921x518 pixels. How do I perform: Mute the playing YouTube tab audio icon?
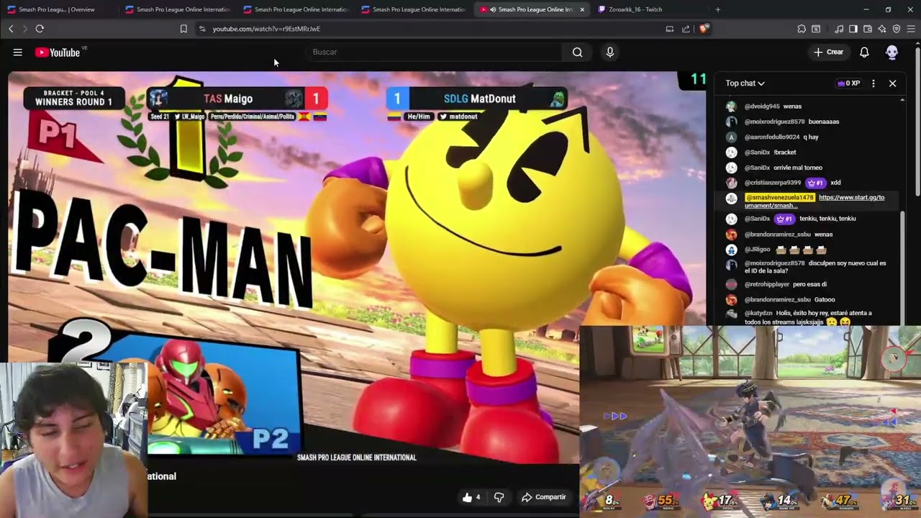point(493,9)
